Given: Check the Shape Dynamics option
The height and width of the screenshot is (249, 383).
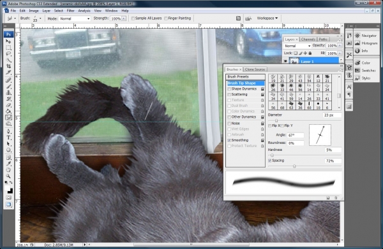Looking at the screenshot, I should [x=229, y=89].
